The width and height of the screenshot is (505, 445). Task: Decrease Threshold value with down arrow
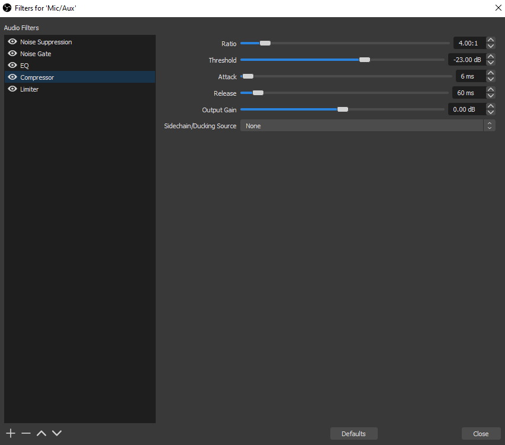click(x=490, y=63)
